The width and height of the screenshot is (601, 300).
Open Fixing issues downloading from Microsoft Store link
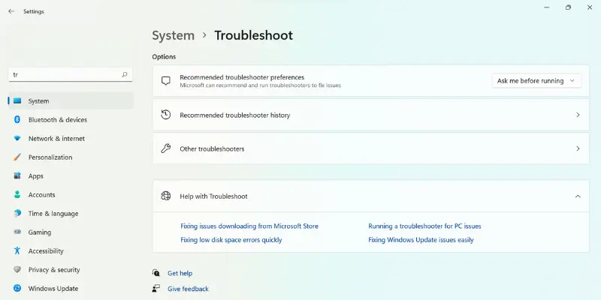point(249,226)
